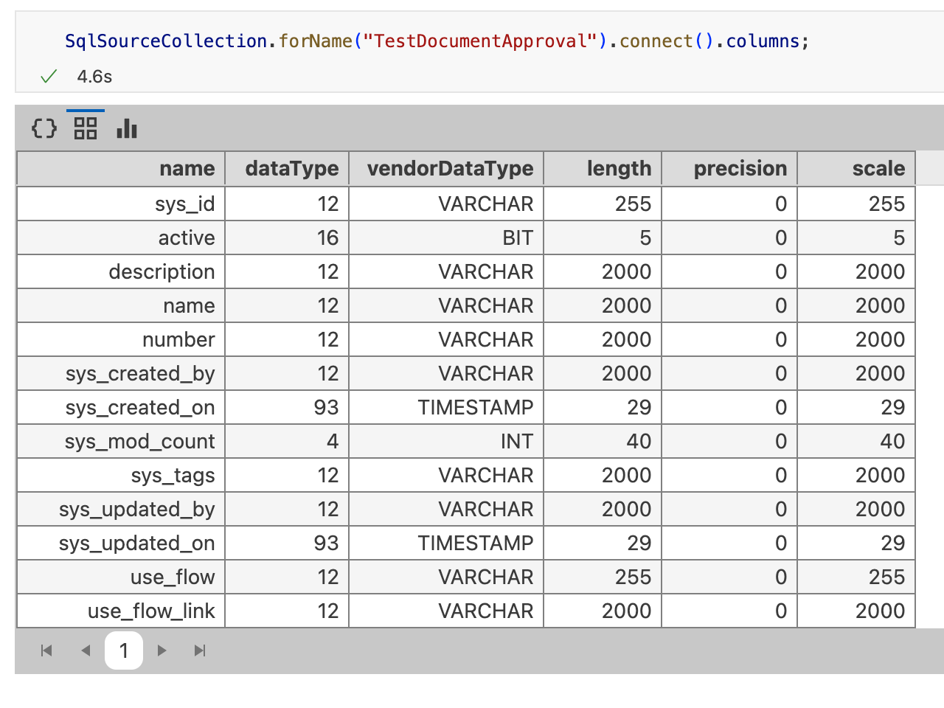Click the green execution success checkmark
Image resolution: width=944 pixels, height=708 pixels.
[49, 77]
